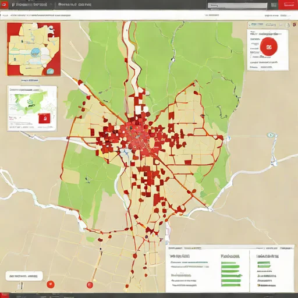Click the small red icon at the right panel header

tap(295, 24)
